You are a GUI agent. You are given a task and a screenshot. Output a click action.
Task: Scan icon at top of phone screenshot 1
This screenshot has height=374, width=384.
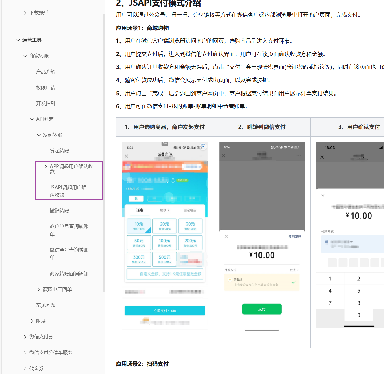pyautogui.click(x=203, y=146)
